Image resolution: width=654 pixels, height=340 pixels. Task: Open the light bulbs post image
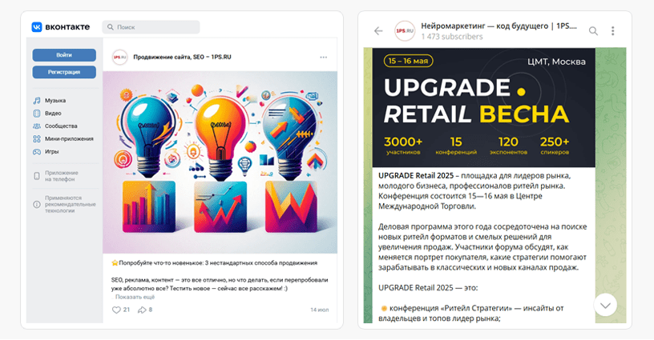click(220, 162)
